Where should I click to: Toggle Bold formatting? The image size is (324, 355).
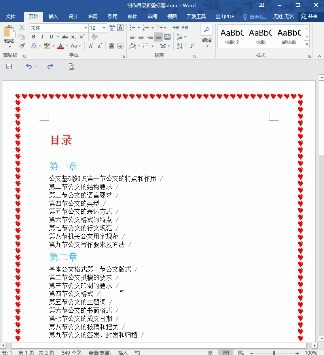(34, 37)
